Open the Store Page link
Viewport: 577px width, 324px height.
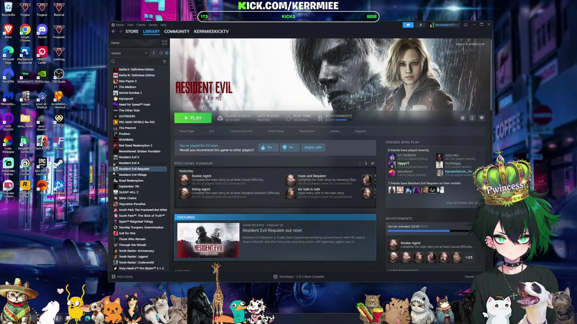187,131
